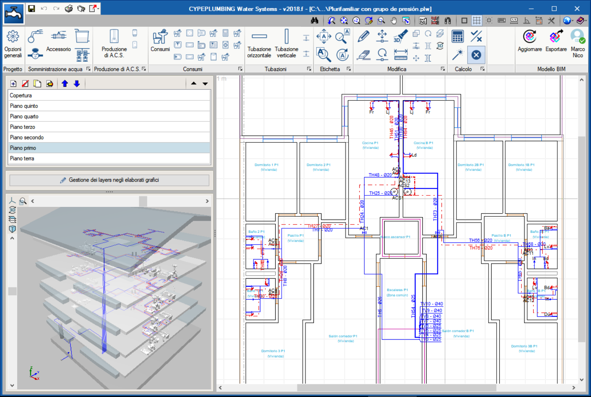Click the copy floor icon
This screenshot has width=591, height=397.
click(x=37, y=84)
